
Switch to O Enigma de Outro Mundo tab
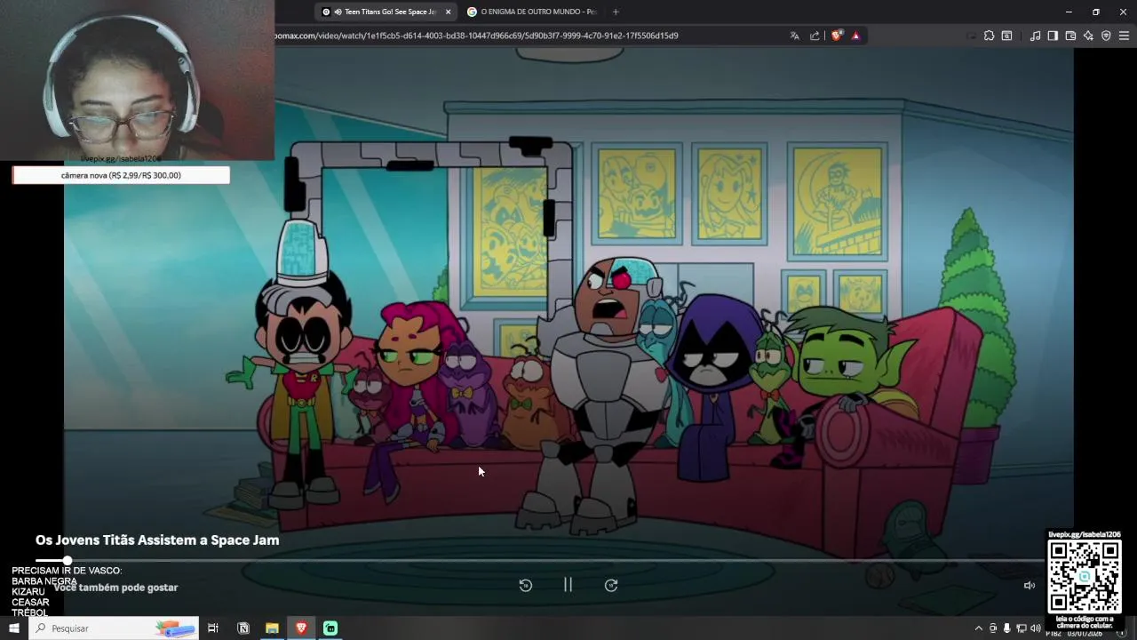coord(532,12)
